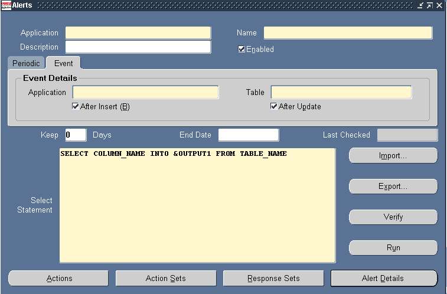Maximize the Alerts window

click(430, 5)
